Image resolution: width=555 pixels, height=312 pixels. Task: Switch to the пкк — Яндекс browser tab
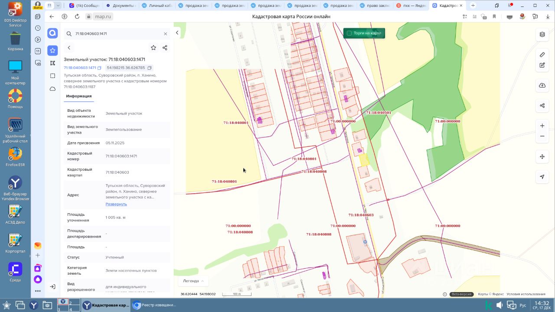coord(411,6)
